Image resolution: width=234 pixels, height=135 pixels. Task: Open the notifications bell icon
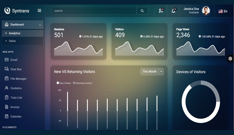(x=174, y=11)
